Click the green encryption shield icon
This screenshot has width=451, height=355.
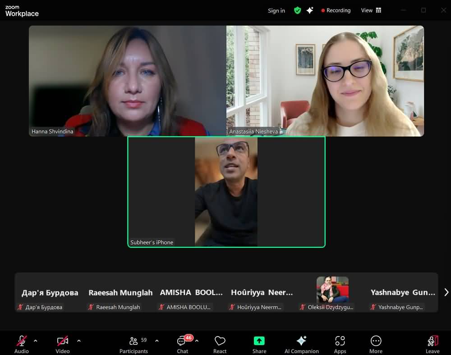click(x=297, y=10)
